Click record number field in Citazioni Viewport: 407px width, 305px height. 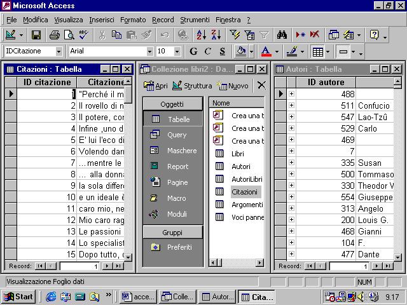(x=79, y=266)
